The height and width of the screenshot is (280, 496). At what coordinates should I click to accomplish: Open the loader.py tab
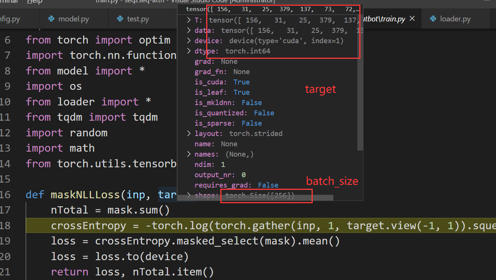tap(455, 19)
